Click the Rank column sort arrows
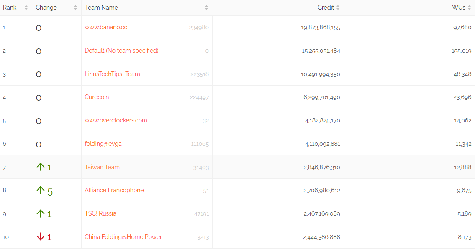The image size is (475, 249). click(26, 8)
